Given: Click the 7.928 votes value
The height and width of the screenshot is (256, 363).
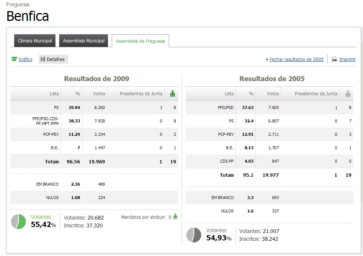Looking at the screenshot, I should coord(99,121).
